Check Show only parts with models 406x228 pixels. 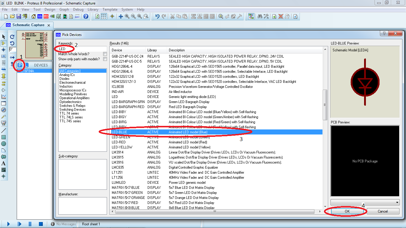click(x=105, y=59)
